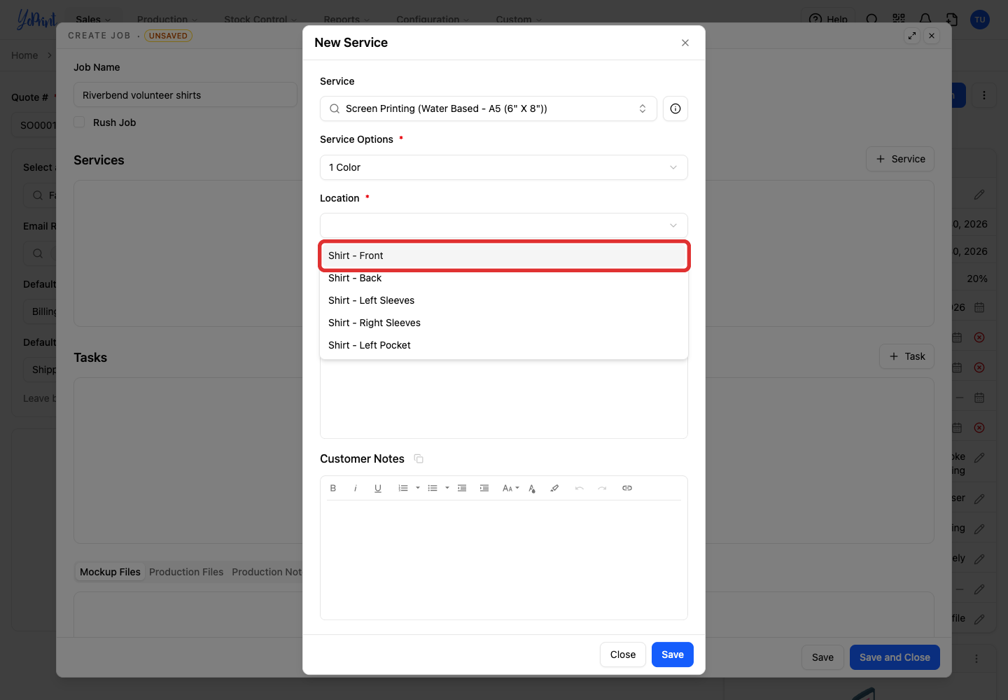Screen dimensions: 1008x700
Task: Expand the Service Options 1 Color dropdown
Action: point(504,167)
